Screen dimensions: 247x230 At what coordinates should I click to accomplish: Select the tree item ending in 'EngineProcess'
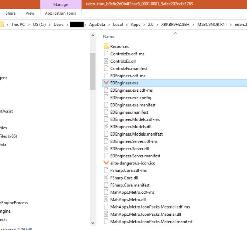point(14,203)
